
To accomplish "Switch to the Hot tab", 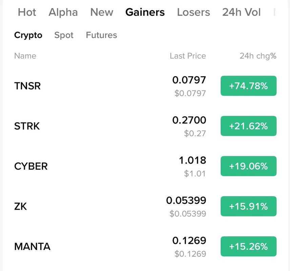I will (x=27, y=13).
